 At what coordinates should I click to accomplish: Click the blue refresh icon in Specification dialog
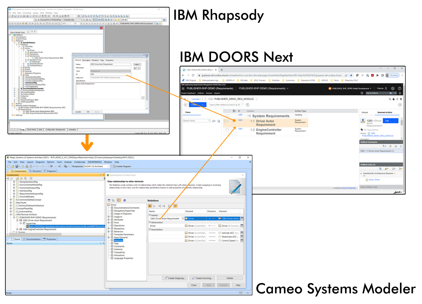(x=124, y=201)
